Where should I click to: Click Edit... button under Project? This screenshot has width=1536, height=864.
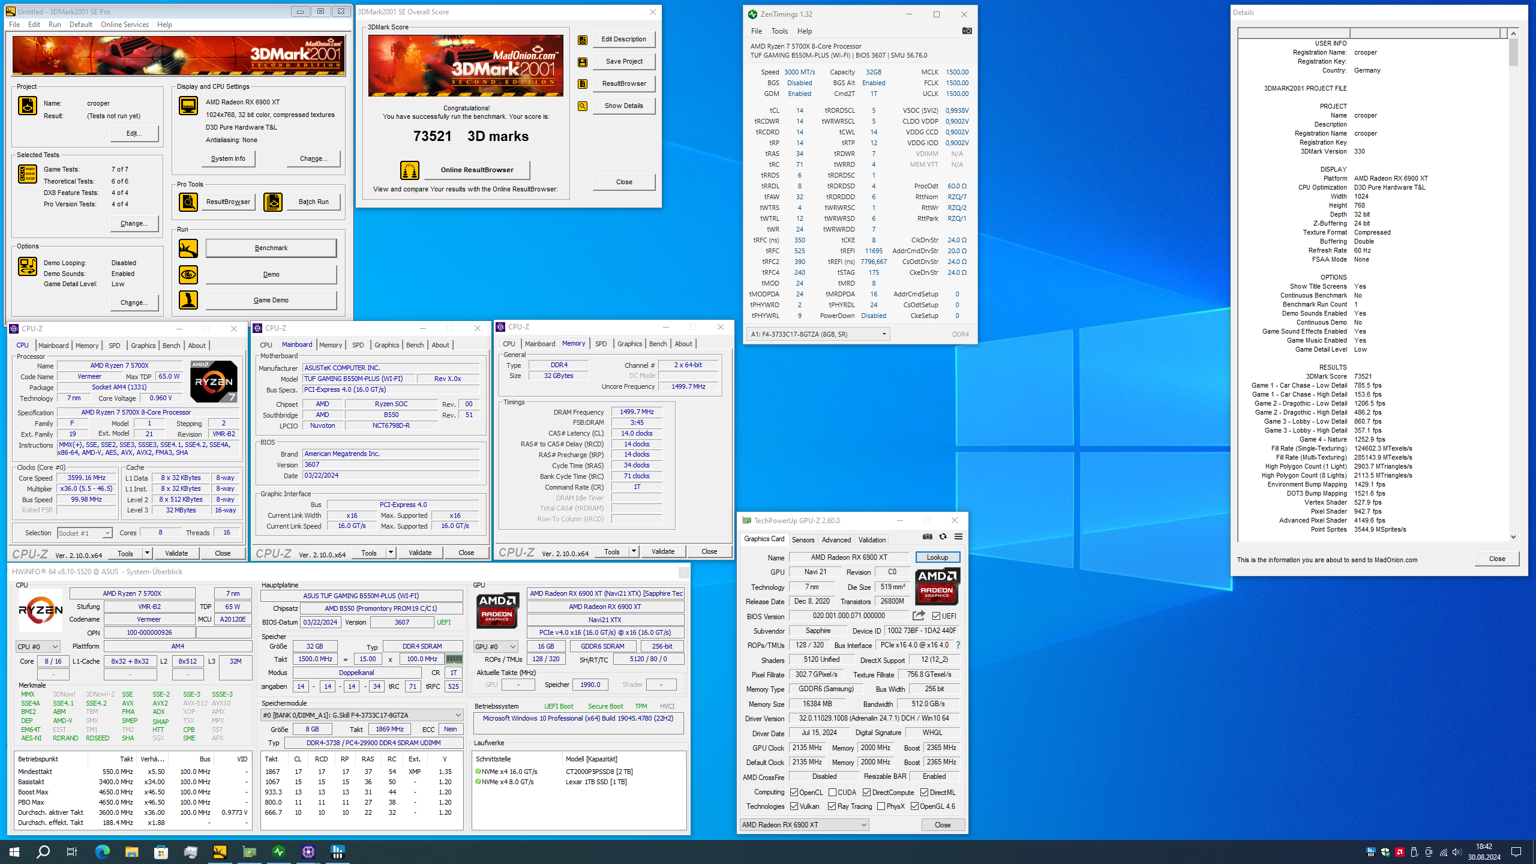click(x=134, y=133)
